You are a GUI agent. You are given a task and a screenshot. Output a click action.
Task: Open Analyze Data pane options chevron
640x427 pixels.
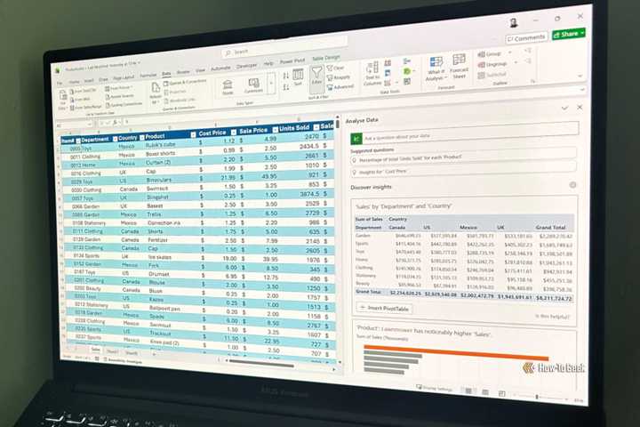coord(564,109)
